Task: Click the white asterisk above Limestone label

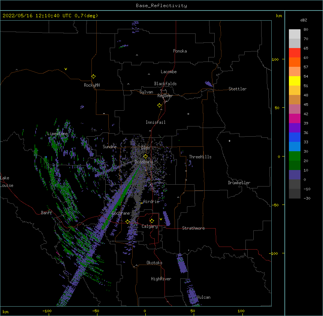Action: point(57,130)
